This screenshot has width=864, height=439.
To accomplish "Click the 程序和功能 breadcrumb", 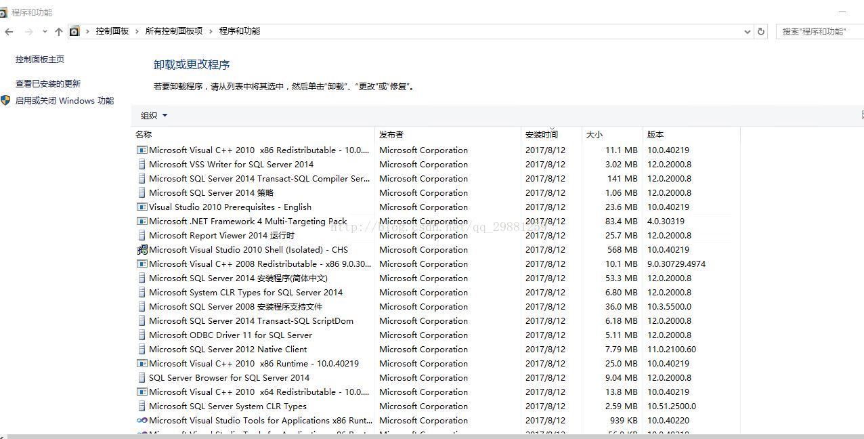I will [239, 31].
